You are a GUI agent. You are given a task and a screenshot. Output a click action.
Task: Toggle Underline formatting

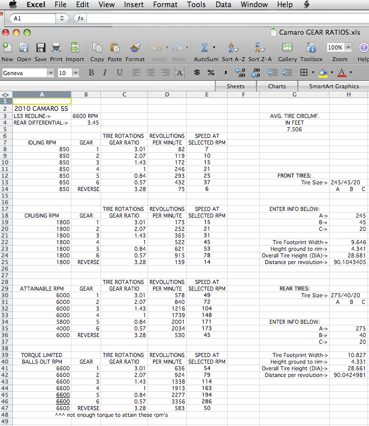click(x=119, y=73)
